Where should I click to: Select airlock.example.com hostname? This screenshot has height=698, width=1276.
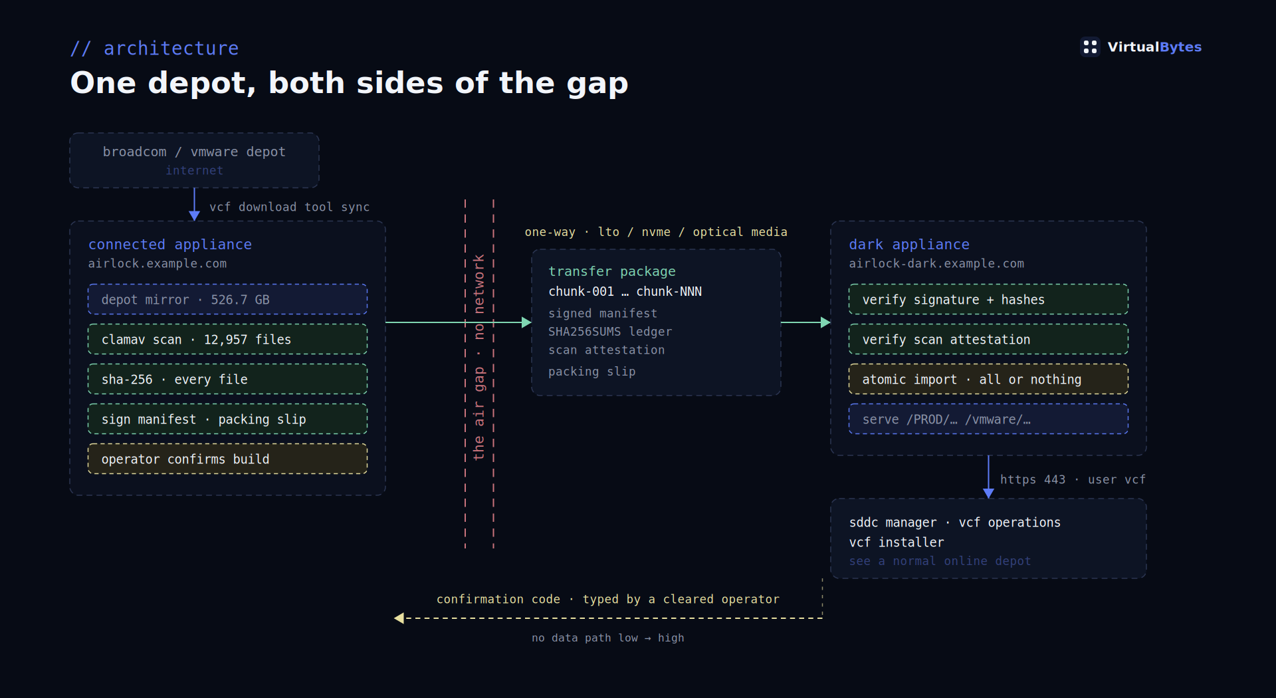(158, 264)
